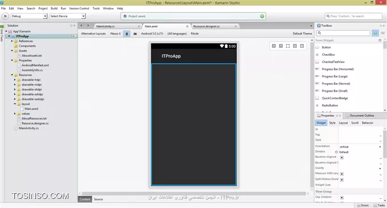The height and width of the screenshot is (208, 387).
Task: Click the zoom out icon on canvas
Action: click(302, 46)
